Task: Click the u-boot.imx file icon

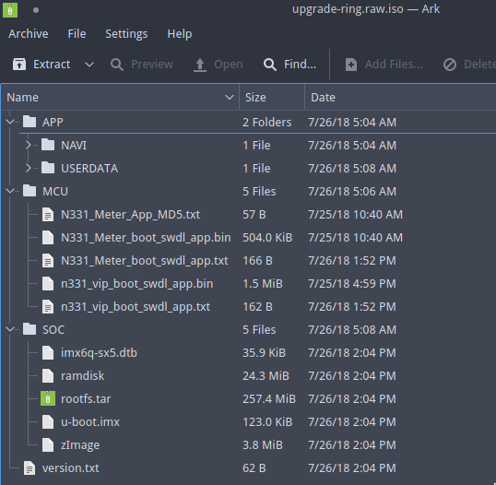Action: [x=48, y=422]
